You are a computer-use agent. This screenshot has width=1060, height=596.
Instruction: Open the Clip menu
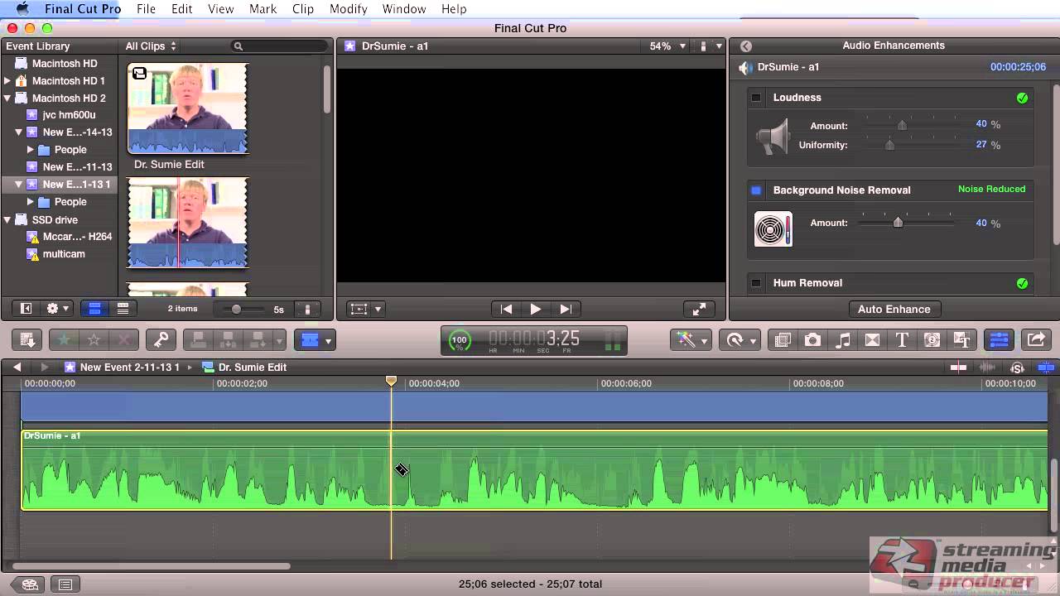[x=303, y=9]
